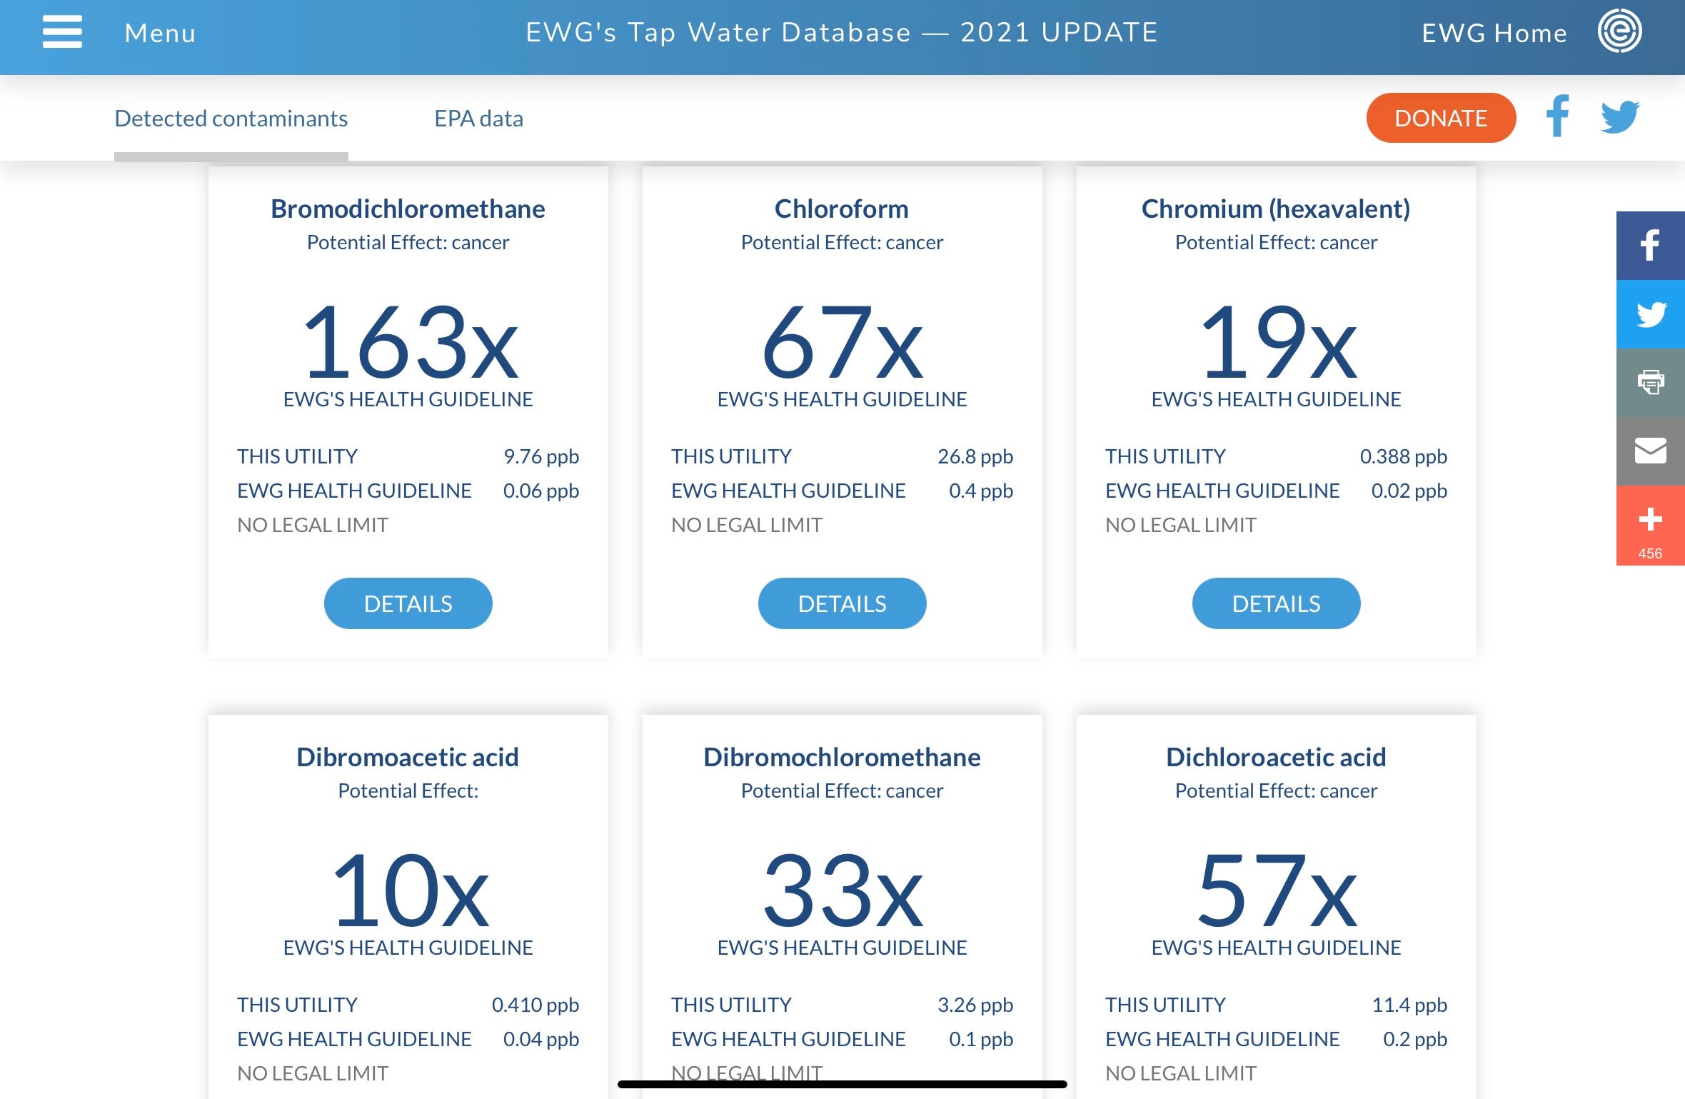This screenshot has width=1685, height=1099.
Task: View DETAILS for Chromium (hexavalent)
Action: [x=1276, y=603]
